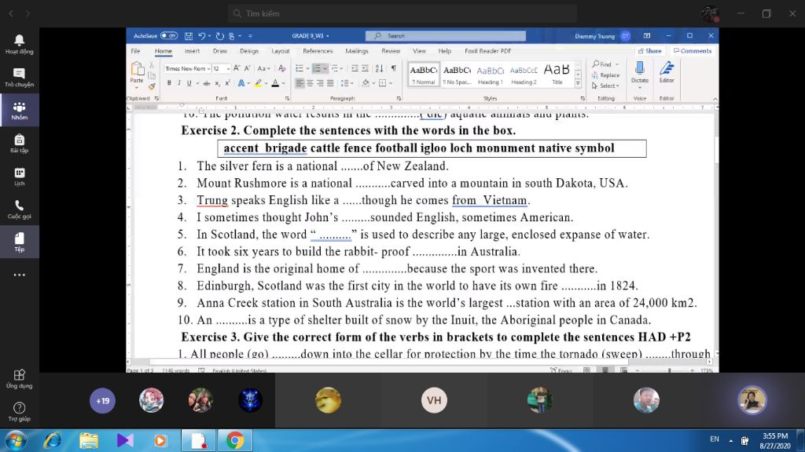Viewport: 805px width, 452px height.
Task: Open the Paragraph dialog launcher
Action: [x=399, y=98]
